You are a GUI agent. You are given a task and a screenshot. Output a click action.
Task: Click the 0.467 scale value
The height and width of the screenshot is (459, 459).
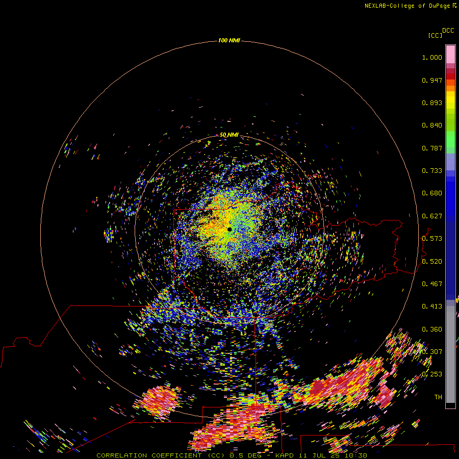[x=432, y=284]
